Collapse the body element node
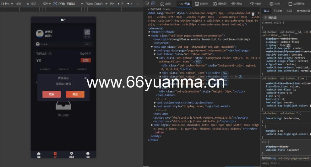311x167 pixels. point(149,36)
